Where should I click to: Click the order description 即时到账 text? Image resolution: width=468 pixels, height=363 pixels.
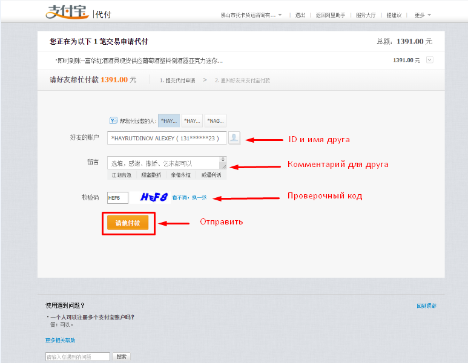[139, 61]
